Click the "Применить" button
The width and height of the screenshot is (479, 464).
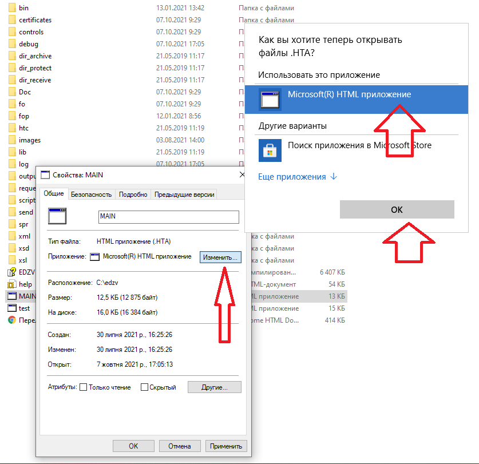(x=226, y=446)
